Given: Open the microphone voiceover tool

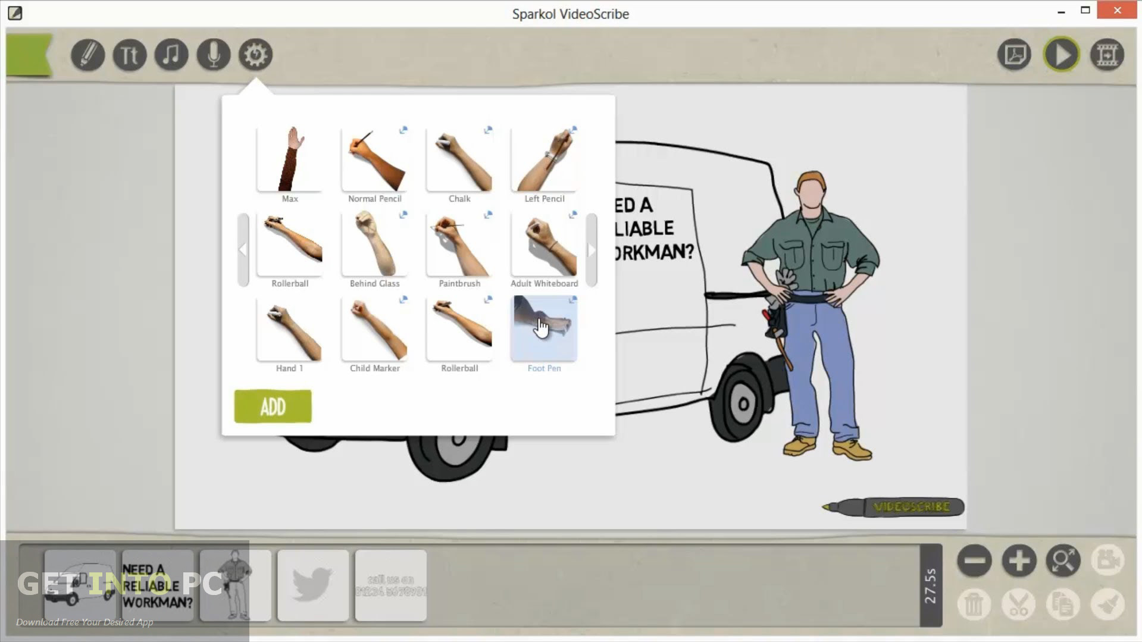Looking at the screenshot, I should tap(213, 55).
